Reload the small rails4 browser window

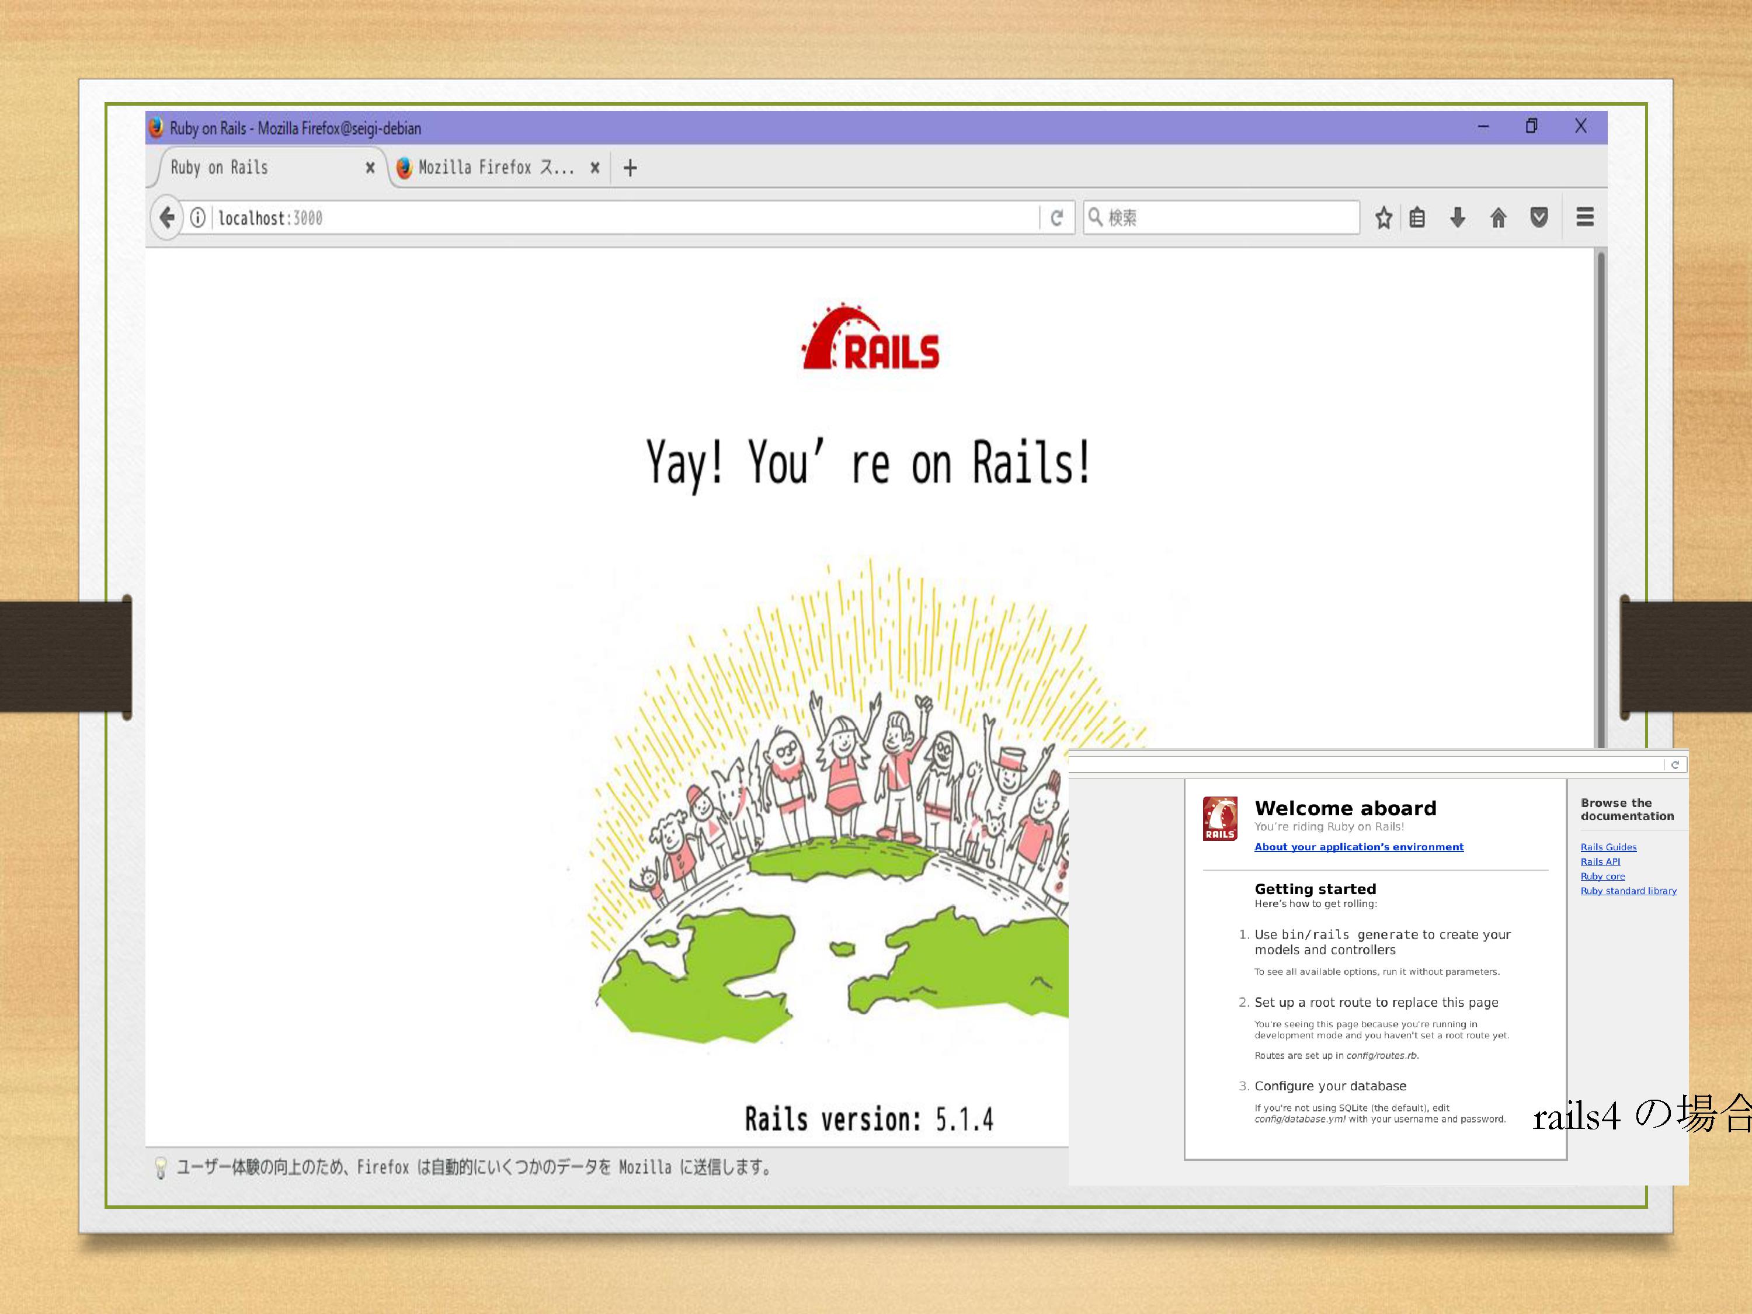pos(1674,764)
